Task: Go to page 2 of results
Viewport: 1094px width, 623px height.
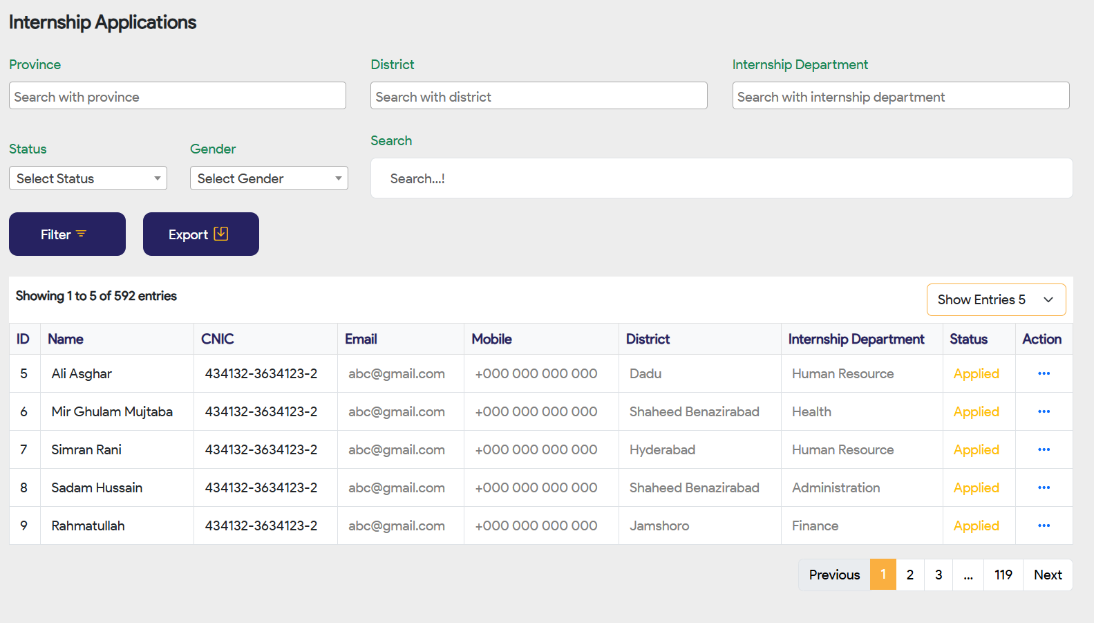Action: point(910,575)
